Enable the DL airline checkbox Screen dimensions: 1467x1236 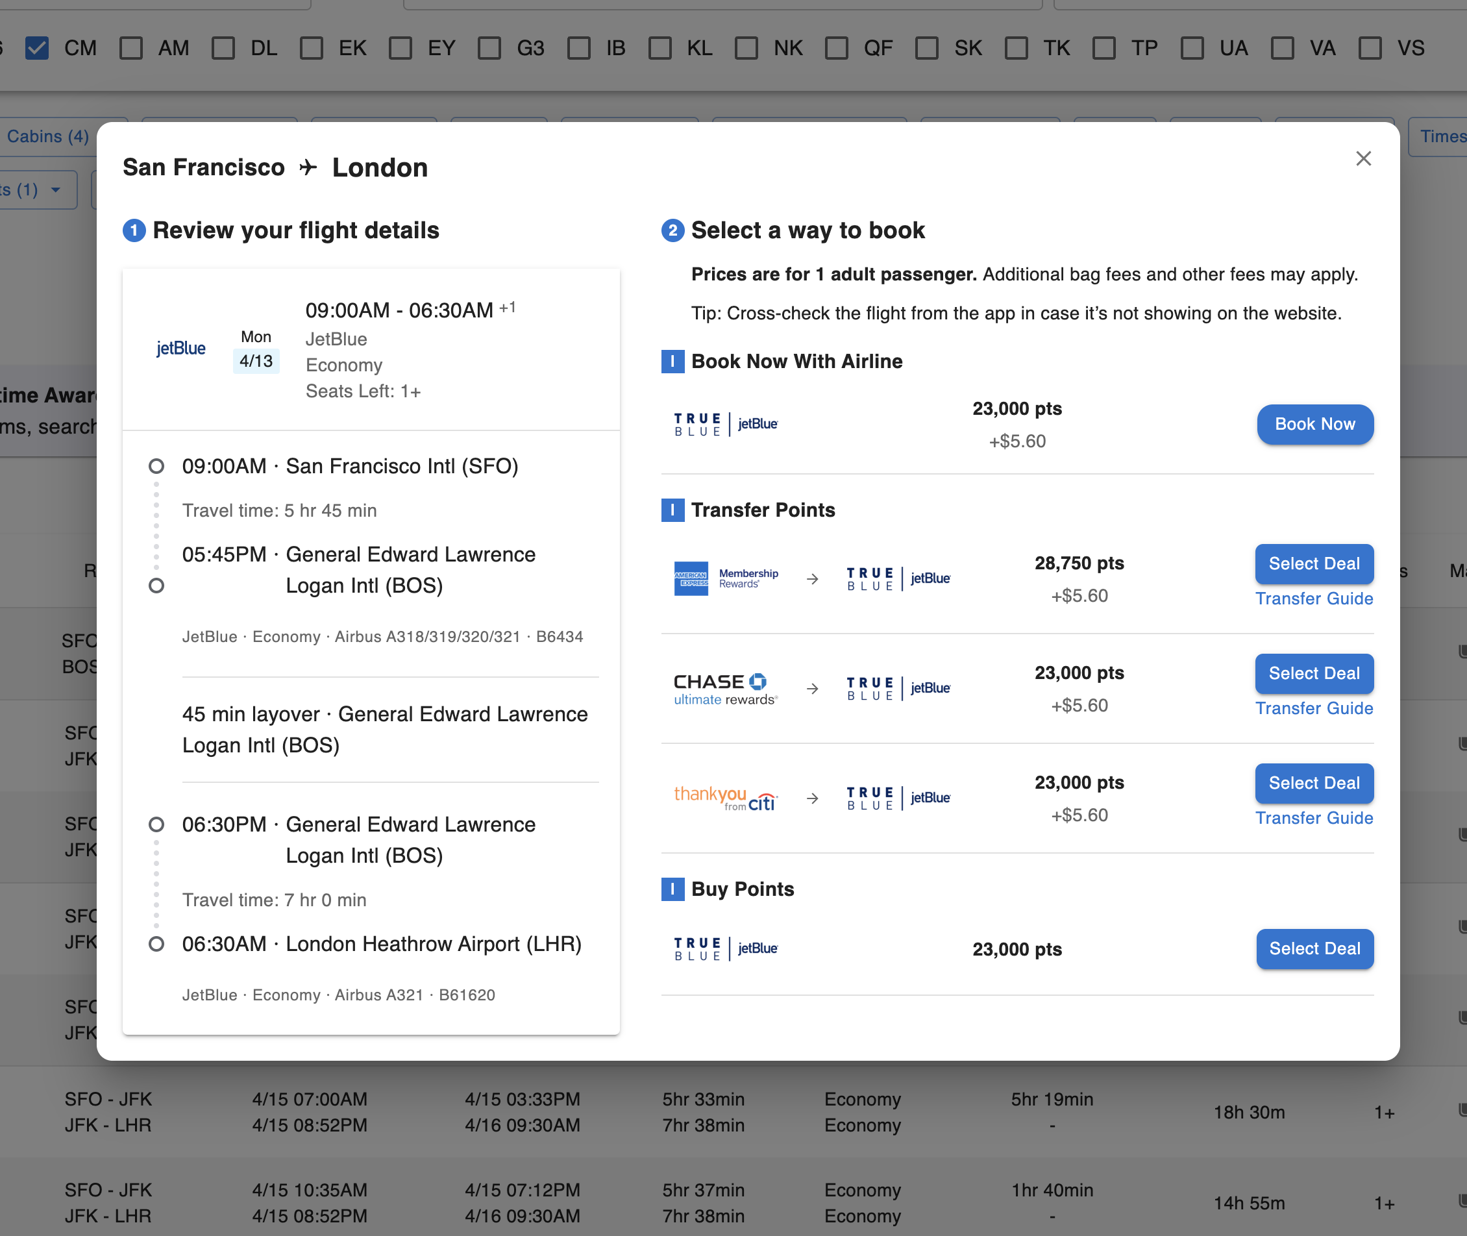coord(223,47)
